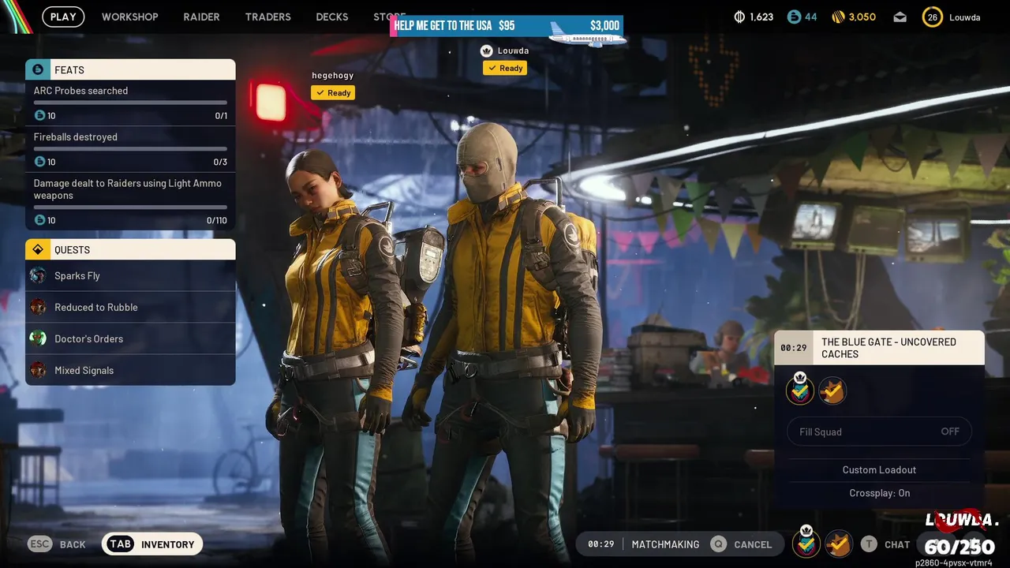Click the gold coins icon beside 3.050

click(x=838, y=17)
